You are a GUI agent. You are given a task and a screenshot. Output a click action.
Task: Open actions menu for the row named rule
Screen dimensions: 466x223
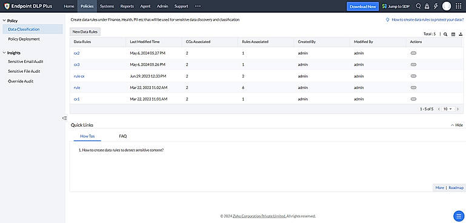tap(413, 87)
